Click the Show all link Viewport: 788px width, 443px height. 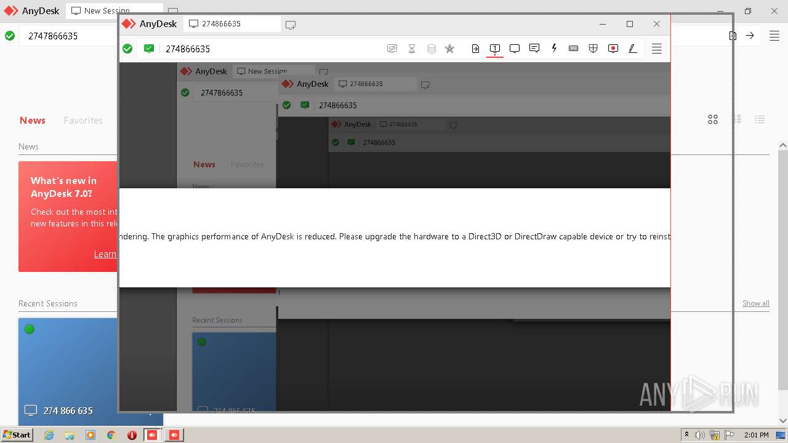pos(755,303)
